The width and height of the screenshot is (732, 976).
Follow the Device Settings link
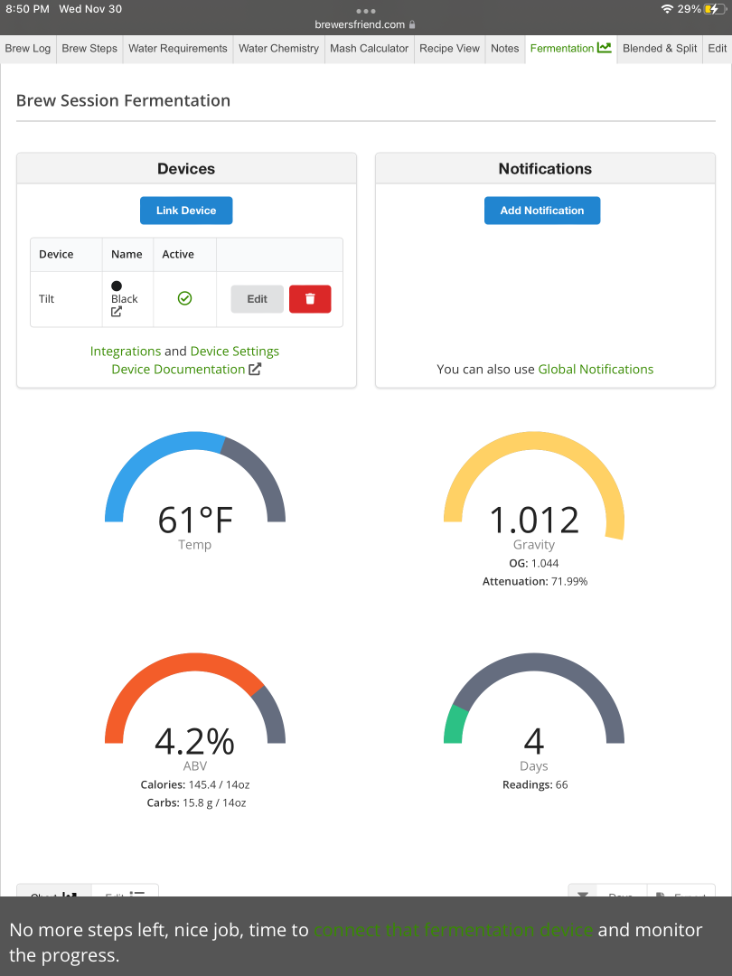235,352
